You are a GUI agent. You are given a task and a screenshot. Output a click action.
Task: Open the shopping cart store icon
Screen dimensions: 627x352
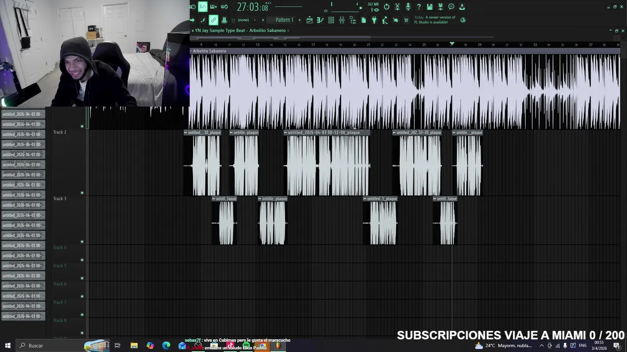(x=406, y=20)
